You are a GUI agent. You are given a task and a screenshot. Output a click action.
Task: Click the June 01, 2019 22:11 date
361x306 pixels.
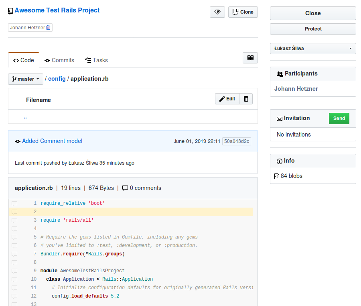click(197, 141)
